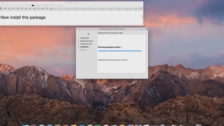Click the package icon beside installer title

pos(100,29)
